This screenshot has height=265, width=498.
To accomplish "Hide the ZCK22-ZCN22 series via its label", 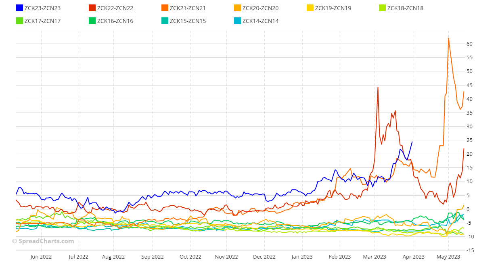I will (115, 8).
